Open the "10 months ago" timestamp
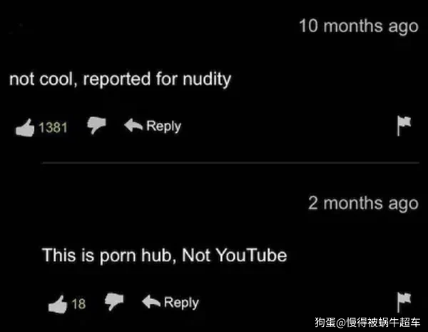This screenshot has width=428, height=332. [359, 26]
